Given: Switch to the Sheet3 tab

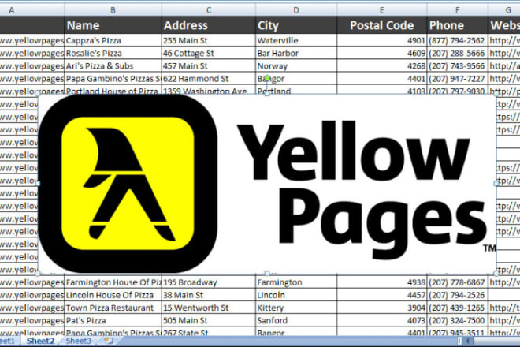Looking at the screenshot, I should [x=78, y=341].
